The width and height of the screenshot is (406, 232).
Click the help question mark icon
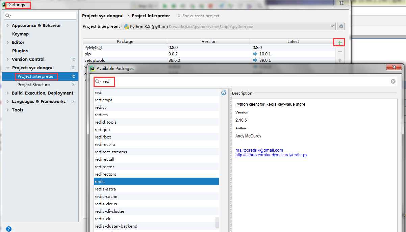click(9, 229)
